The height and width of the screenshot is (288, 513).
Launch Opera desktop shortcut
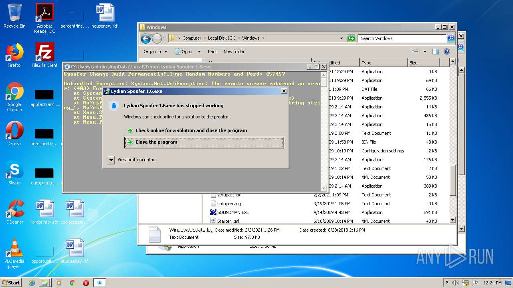[14, 134]
